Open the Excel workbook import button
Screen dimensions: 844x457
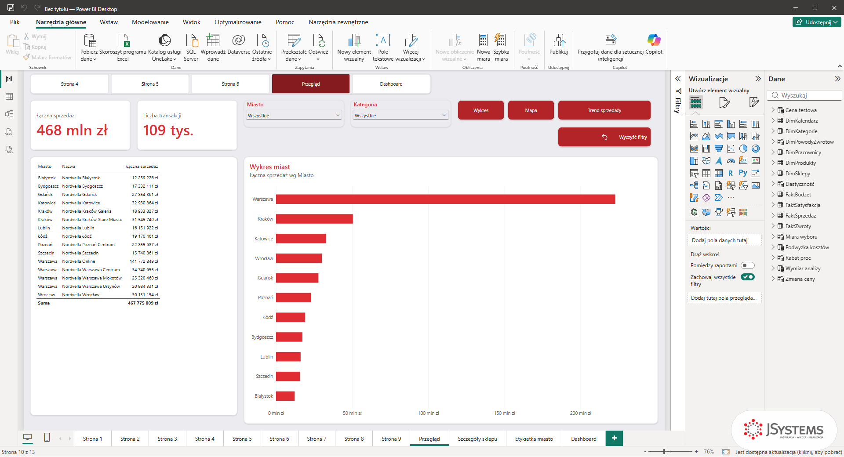coord(123,47)
